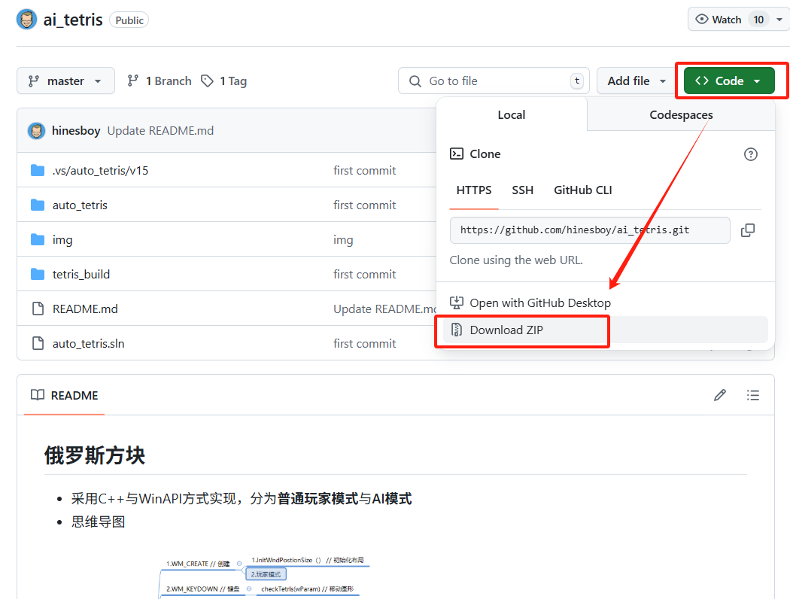Image resolution: width=790 pixels, height=599 pixels.
Task: Click the green Code button
Action: (x=728, y=81)
